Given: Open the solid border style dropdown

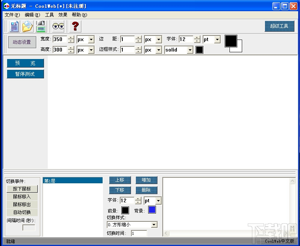Looking at the screenshot, I should (x=190, y=50).
